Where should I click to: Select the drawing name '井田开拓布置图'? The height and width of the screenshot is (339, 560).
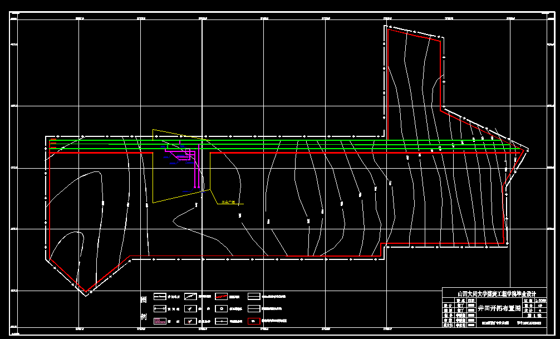point(499,308)
